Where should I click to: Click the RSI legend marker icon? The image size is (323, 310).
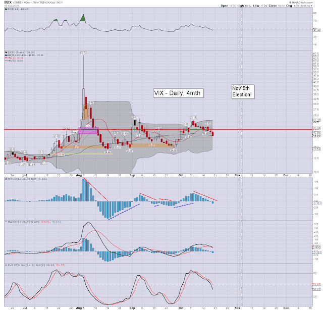(6, 9)
